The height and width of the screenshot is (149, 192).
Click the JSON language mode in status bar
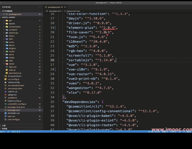(x=188, y=132)
